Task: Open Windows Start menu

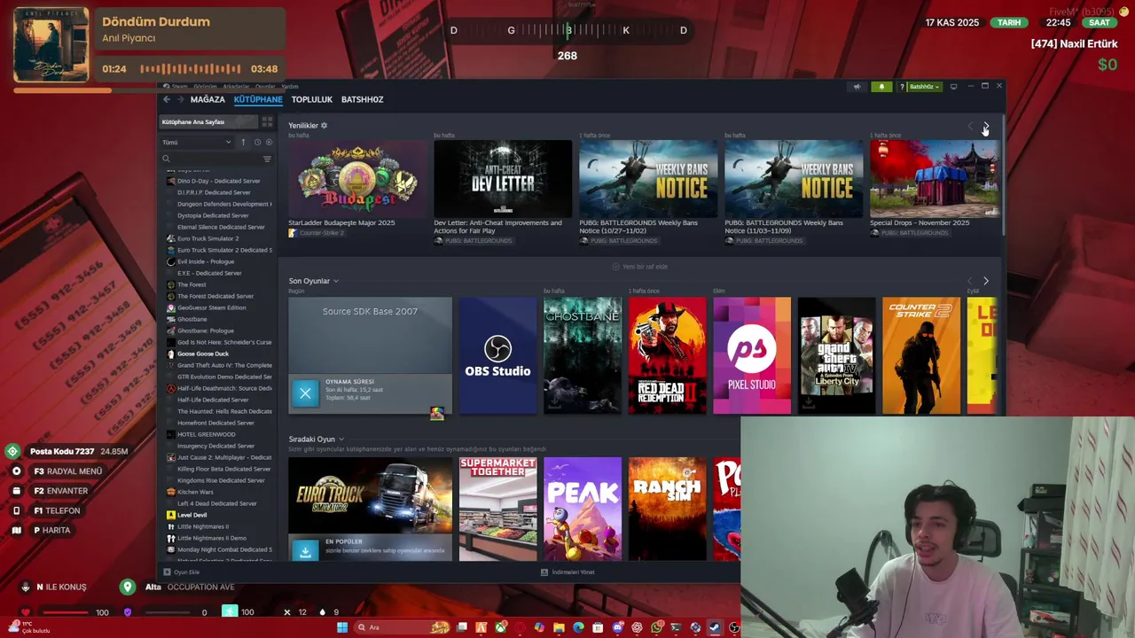Action: (x=342, y=627)
